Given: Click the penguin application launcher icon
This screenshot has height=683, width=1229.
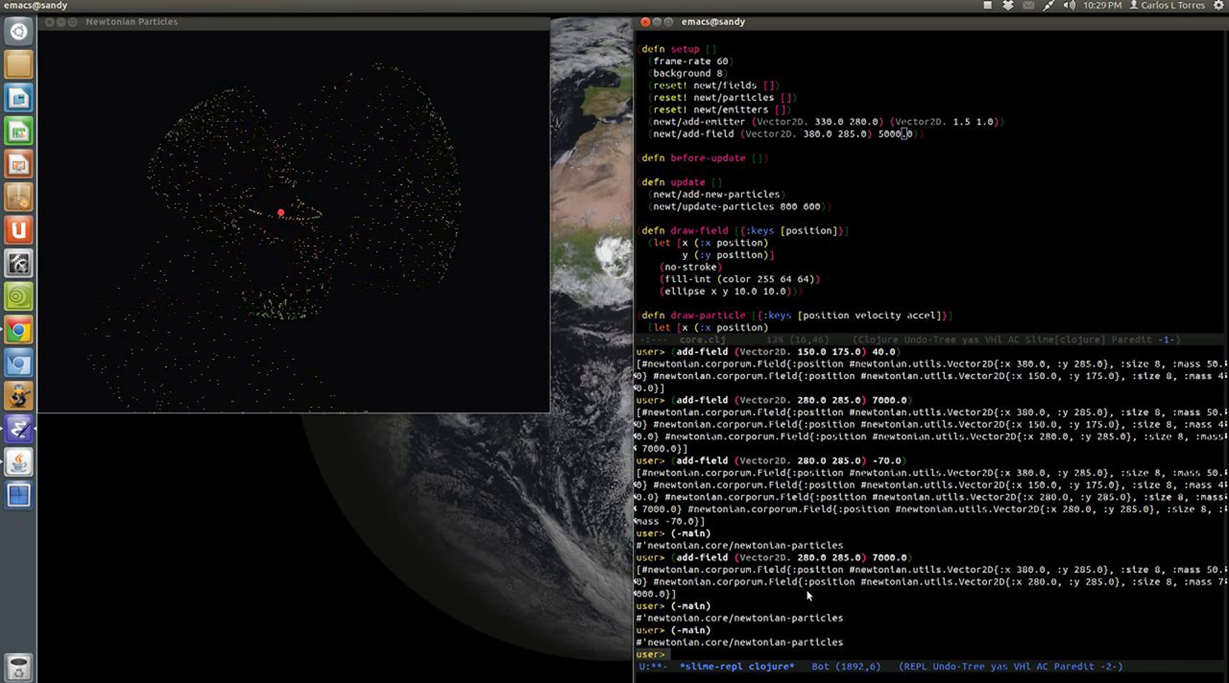Looking at the screenshot, I should [18, 396].
